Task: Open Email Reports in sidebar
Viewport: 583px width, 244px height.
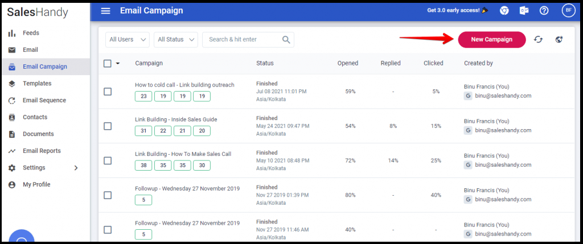Action: (x=42, y=151)
